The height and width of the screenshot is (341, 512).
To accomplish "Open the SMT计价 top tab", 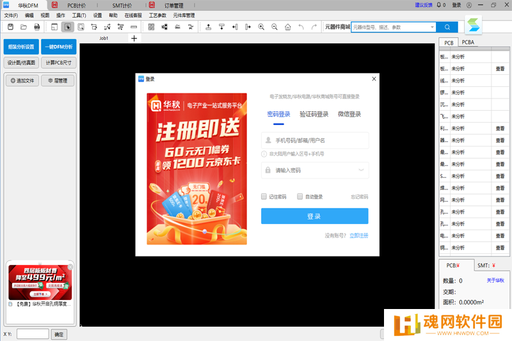I will point(122,6).
